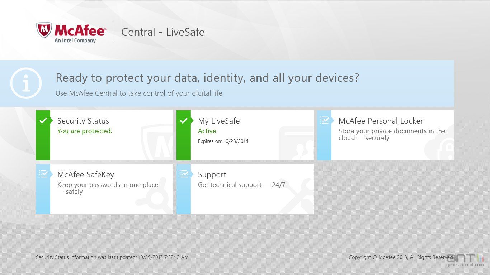Screen dimensions: 490x275
Task: Open McAfee SafeKey title
Action: click(86, 175)
